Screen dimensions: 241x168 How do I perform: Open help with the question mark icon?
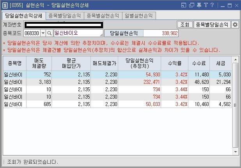(x=212, y=5)
